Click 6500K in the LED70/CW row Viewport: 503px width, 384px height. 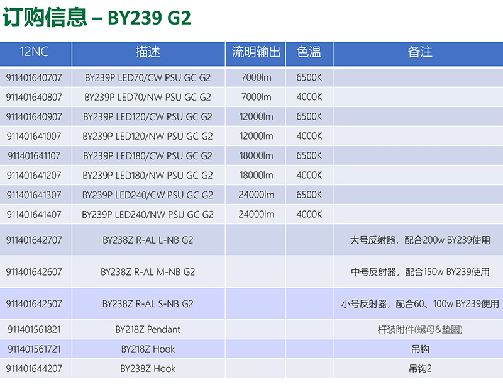coord(309,77)
